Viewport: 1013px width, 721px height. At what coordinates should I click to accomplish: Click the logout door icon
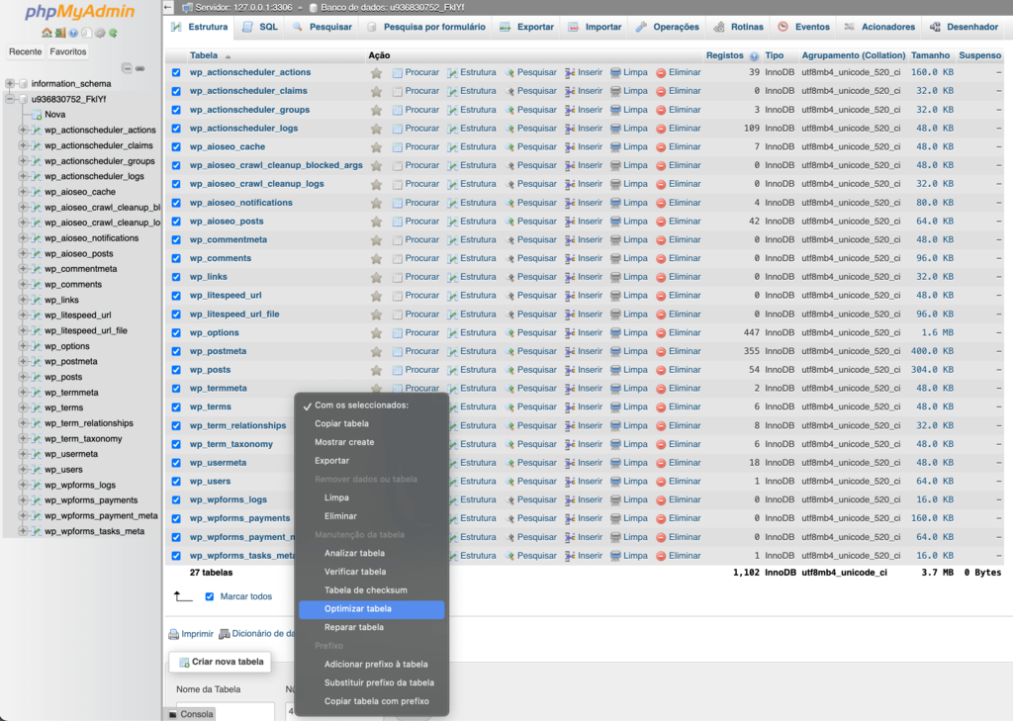point(60,33)
